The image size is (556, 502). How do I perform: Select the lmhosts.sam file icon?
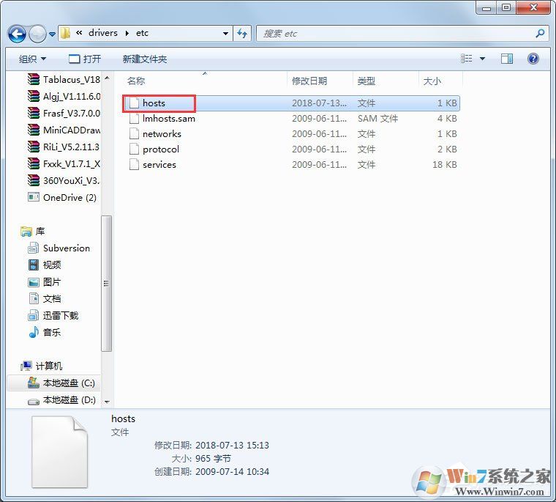click(134, 119)
